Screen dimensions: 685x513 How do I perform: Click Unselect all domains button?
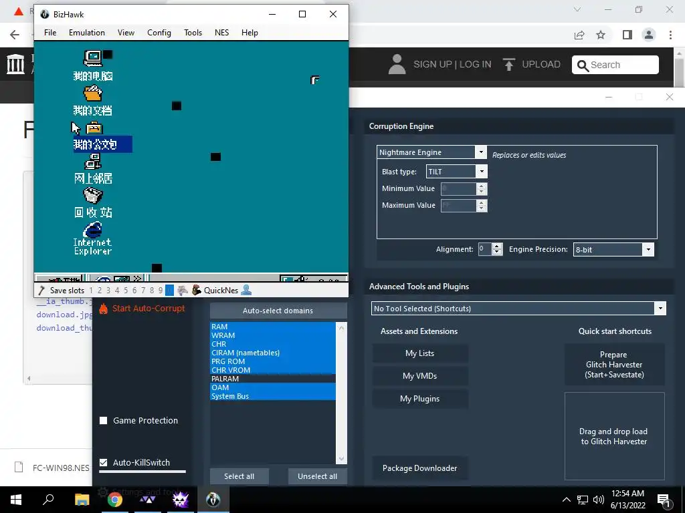coord(318,476)
